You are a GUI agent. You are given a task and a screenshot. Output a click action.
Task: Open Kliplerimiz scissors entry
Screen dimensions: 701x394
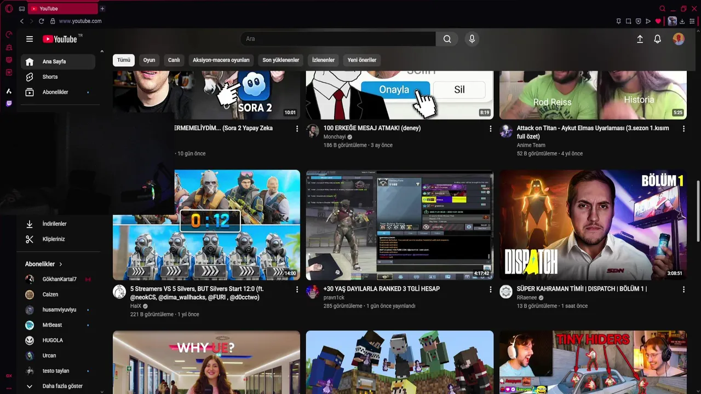[x=58, y=239]
